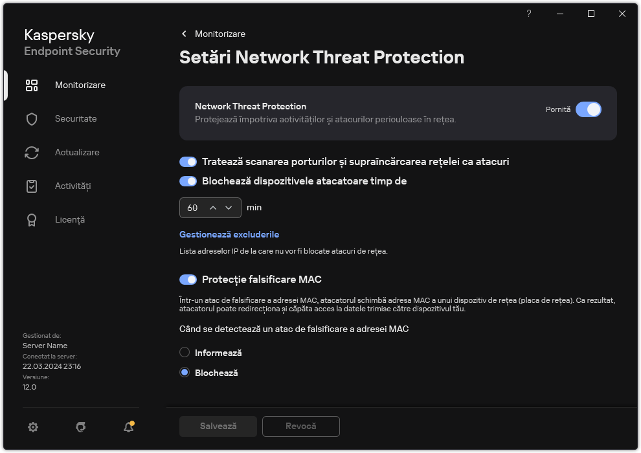Open Kaspersky support icon at bottom
The width and height of the screenshot is (641, 453).
[x=80, y=427]
